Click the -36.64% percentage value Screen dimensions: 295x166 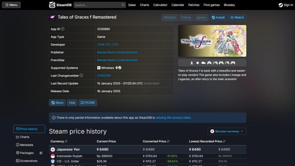pos(172,161)
